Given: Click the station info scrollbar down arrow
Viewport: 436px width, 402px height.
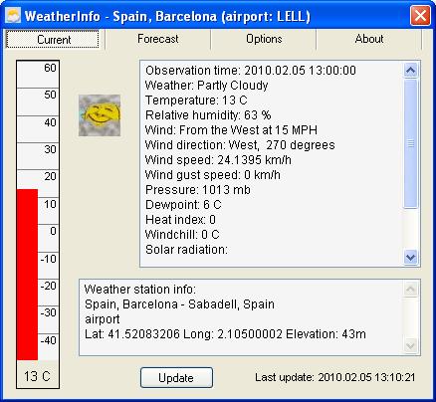Looking at the screenshot, I should pos(411,345).
